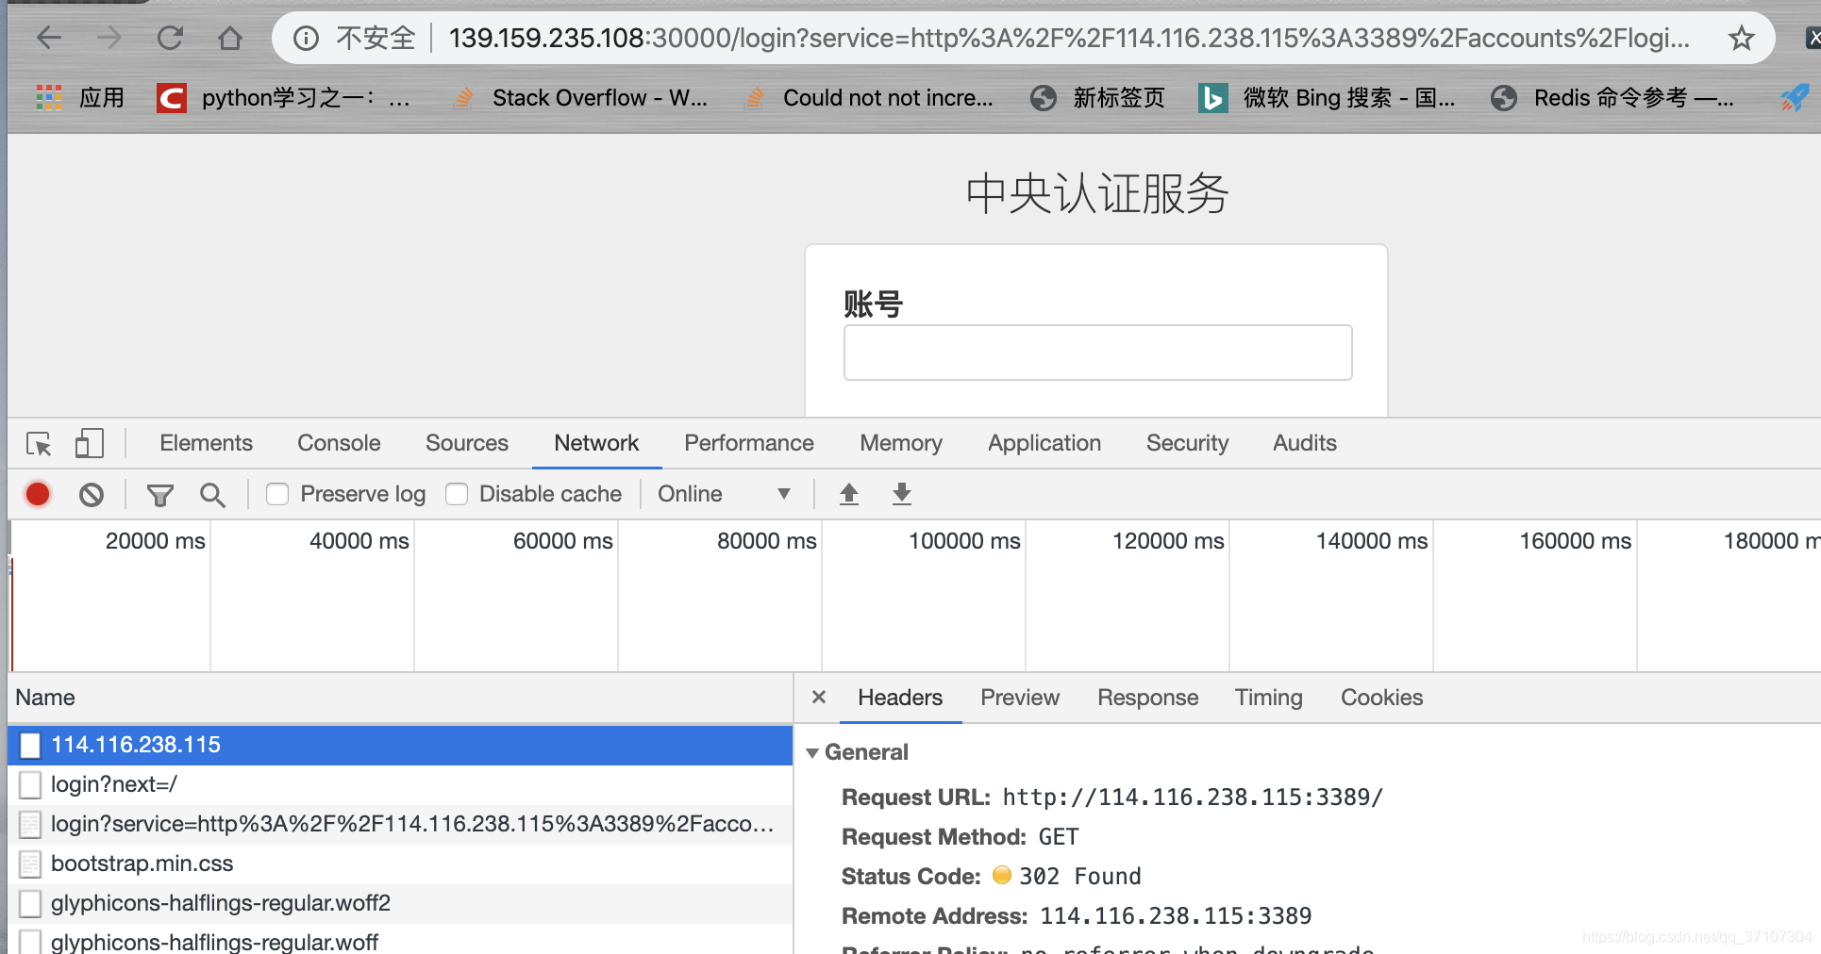1821x954 pixels.
Task: Stop recording with the red record button
Action: pos(38,494)
